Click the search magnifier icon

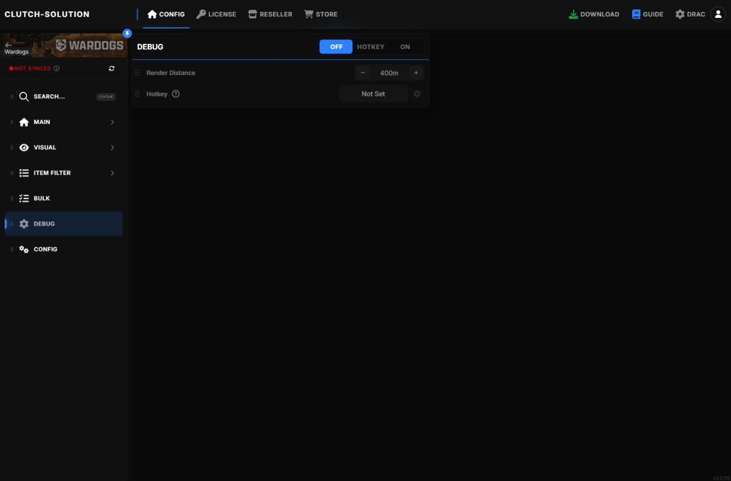click(24, 96)
